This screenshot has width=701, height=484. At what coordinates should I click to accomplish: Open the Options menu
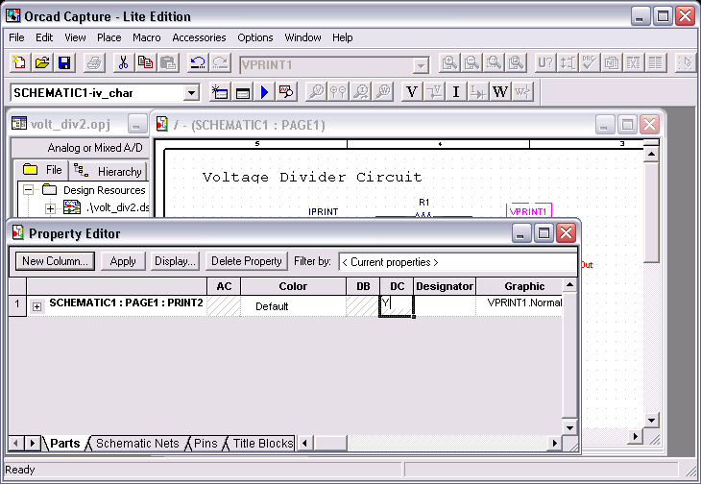(254, 37)
